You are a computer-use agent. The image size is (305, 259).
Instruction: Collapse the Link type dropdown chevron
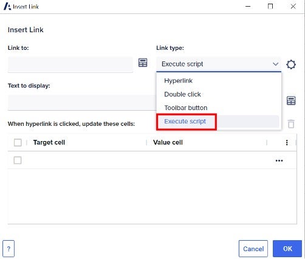coord(275,64)
